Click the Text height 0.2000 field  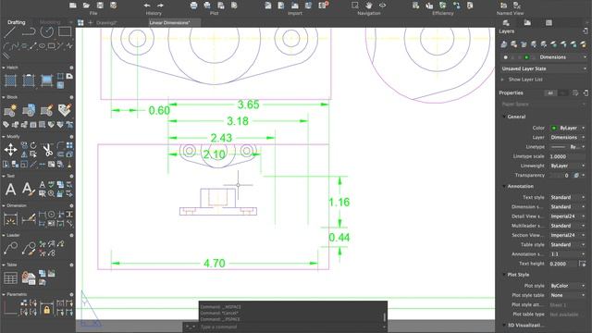[x=563, y=264]
